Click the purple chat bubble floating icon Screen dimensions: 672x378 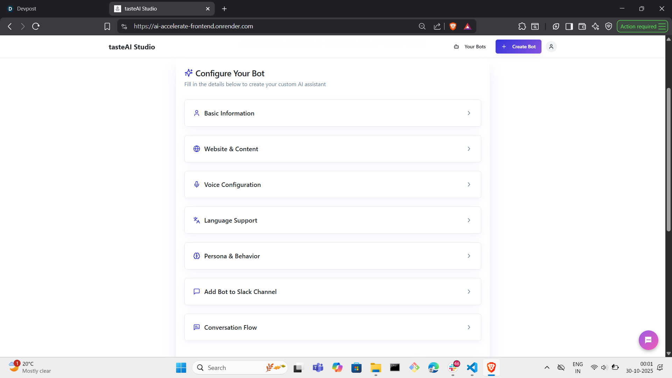pos(648,340)
